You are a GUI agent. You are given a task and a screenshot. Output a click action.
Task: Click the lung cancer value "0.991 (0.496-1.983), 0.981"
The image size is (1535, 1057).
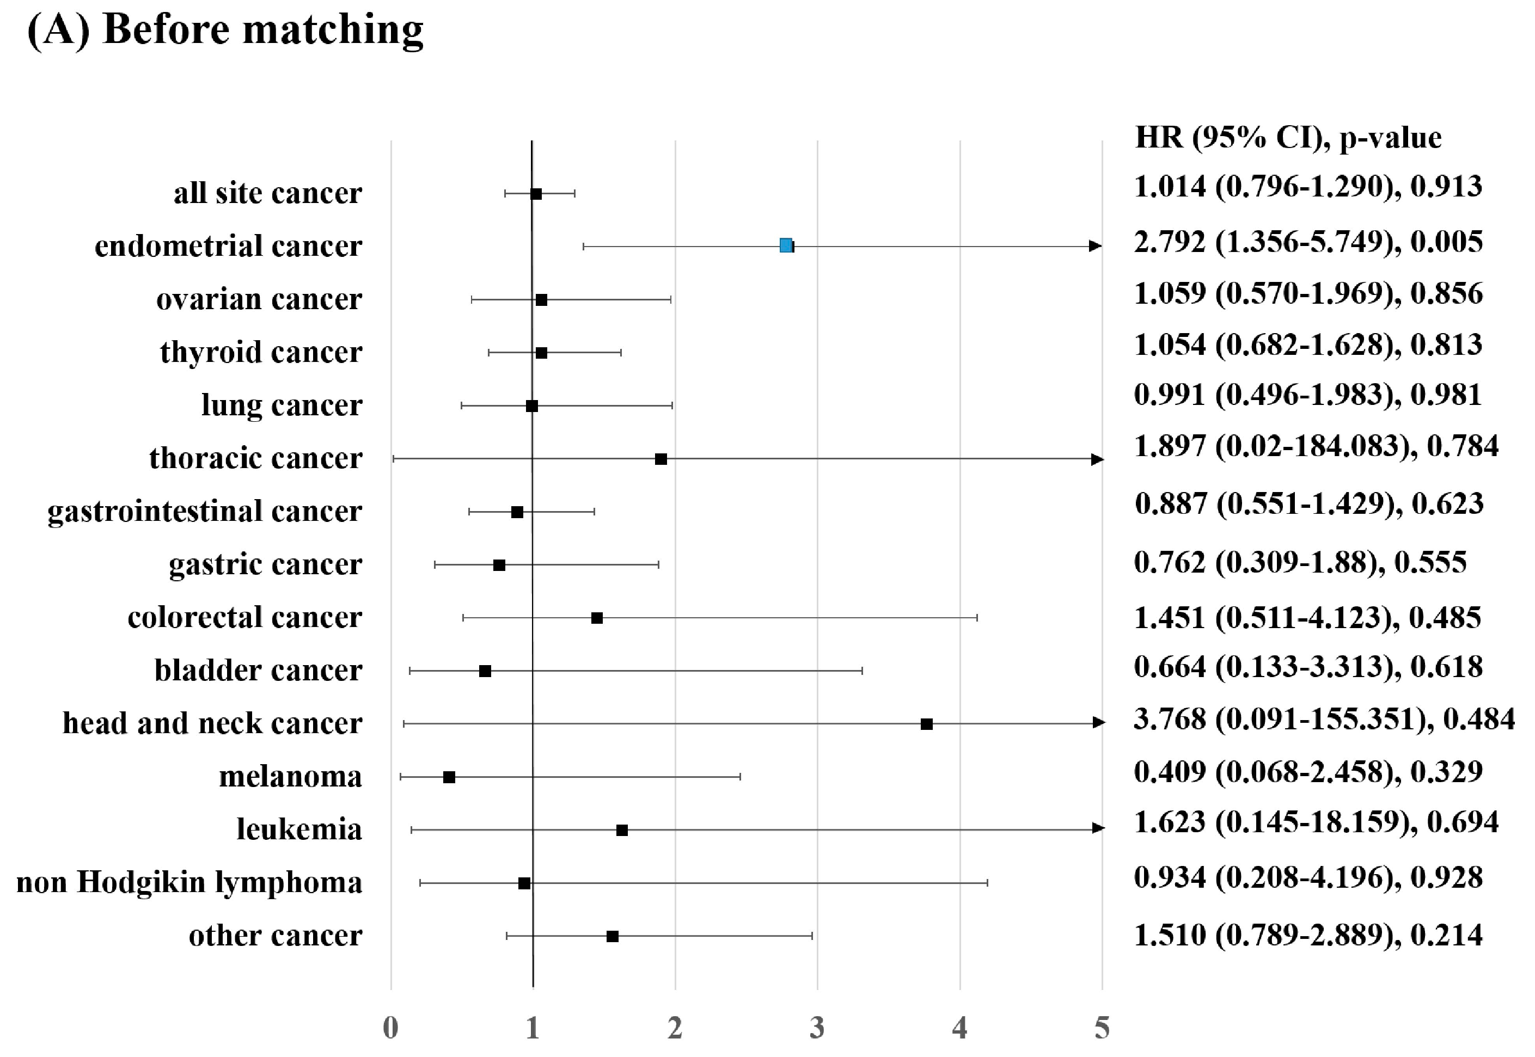[x=1307, y=395]
